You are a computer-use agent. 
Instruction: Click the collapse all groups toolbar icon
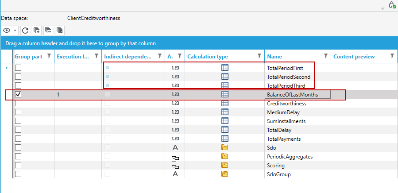(48, 31)
